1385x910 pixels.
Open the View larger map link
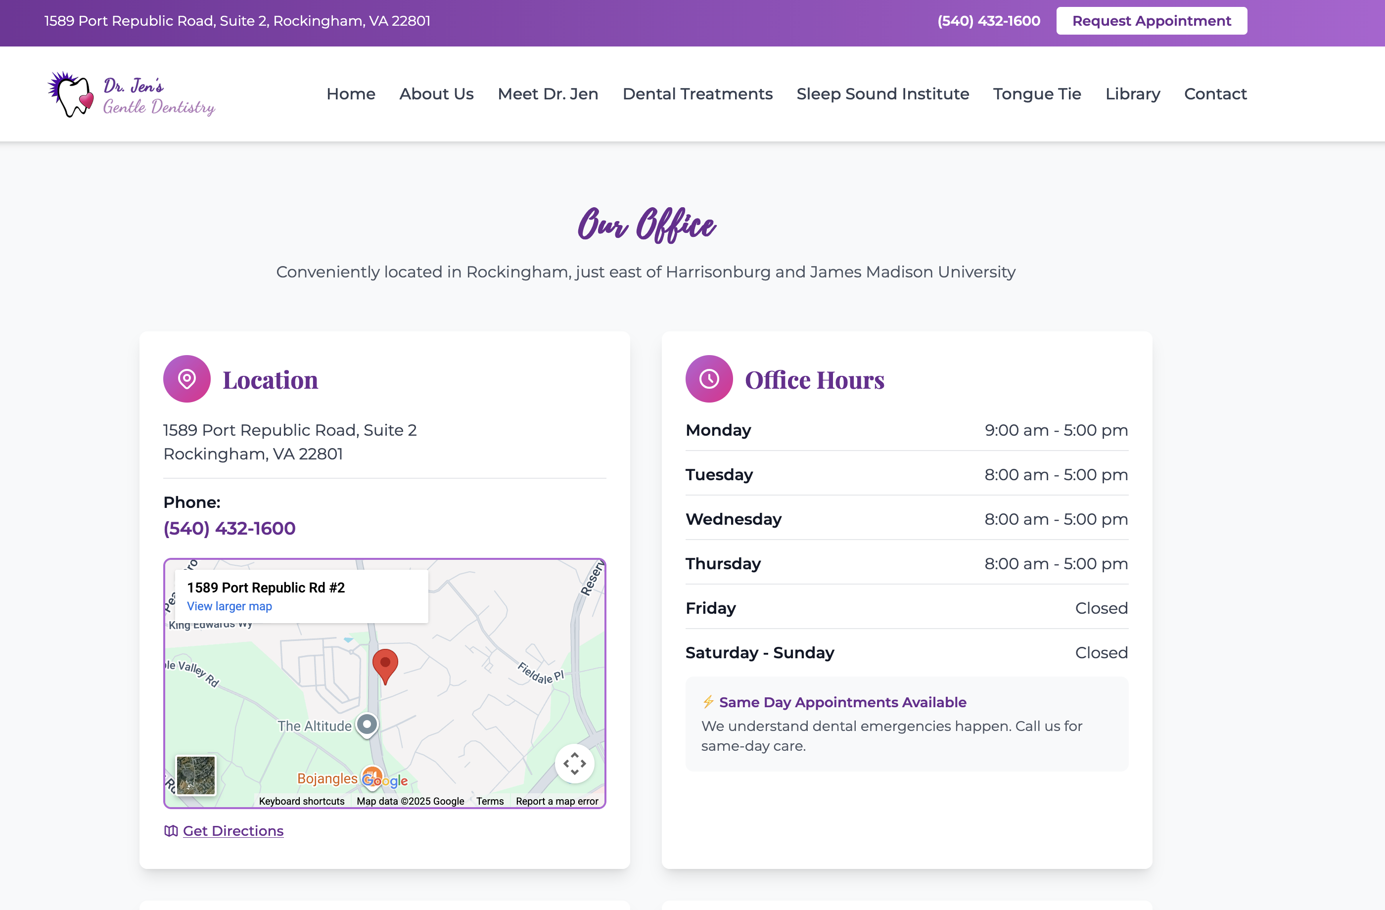[230, 606]
